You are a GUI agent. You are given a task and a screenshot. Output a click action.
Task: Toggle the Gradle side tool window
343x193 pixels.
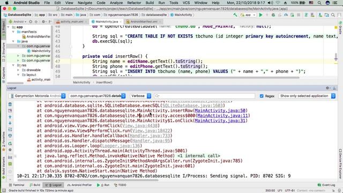click(340, 28)
